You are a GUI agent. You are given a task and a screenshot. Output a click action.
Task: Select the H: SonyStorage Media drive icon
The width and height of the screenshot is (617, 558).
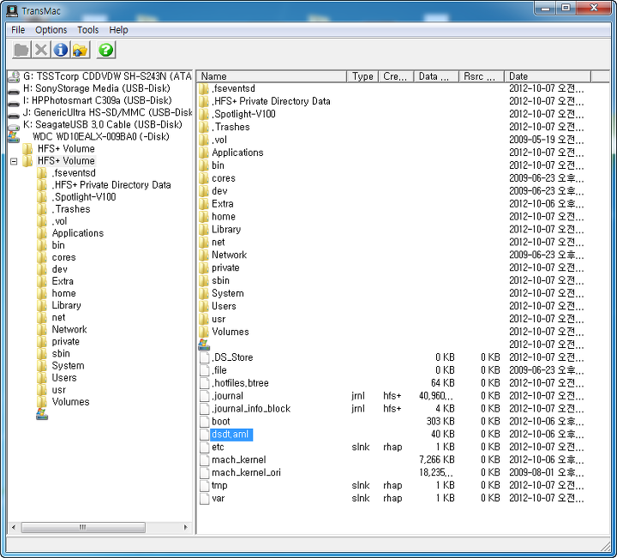[x=14, y=92]
